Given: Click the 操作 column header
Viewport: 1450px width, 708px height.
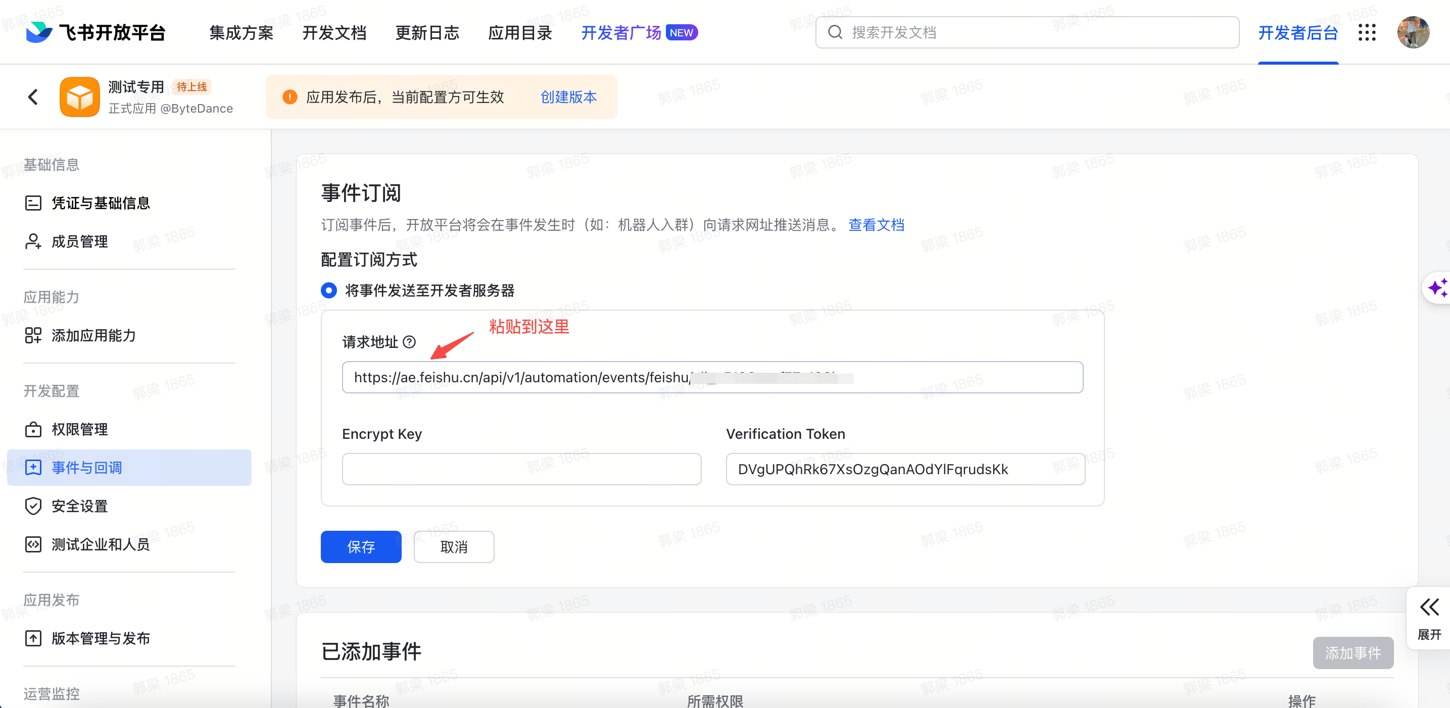Looking at the screenshot, I should coord(1301,701).
